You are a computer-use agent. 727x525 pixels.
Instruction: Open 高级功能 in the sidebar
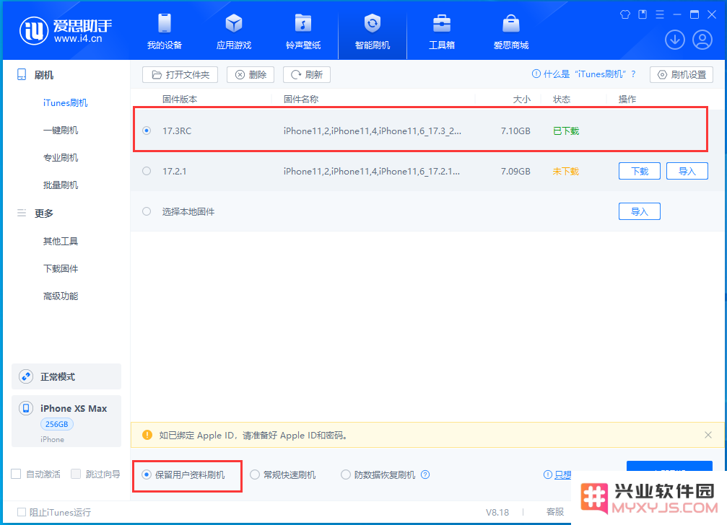tap(61, 296)
